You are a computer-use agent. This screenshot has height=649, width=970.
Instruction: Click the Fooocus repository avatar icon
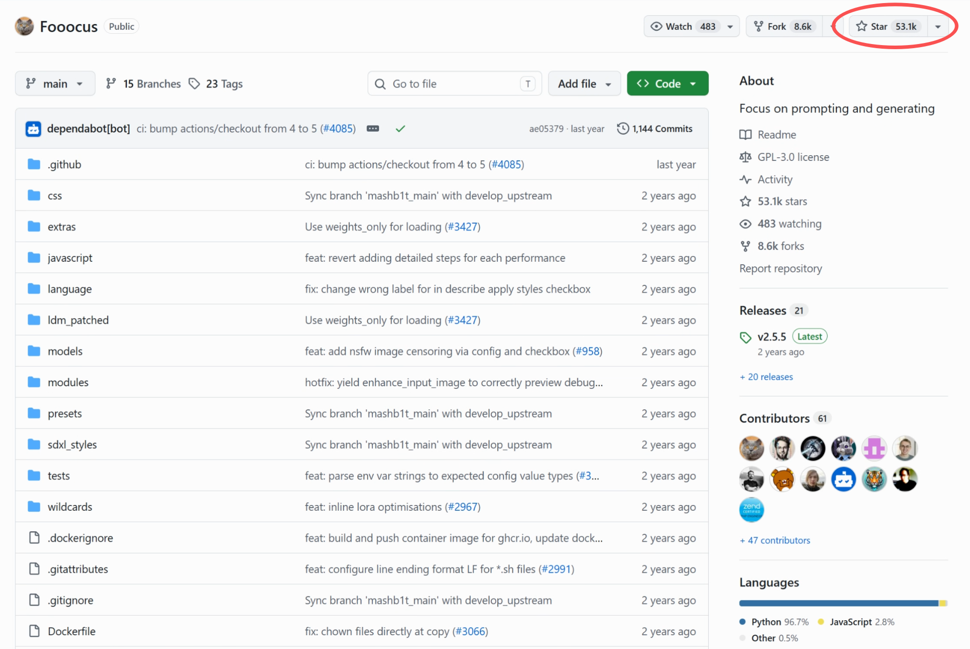24,26
